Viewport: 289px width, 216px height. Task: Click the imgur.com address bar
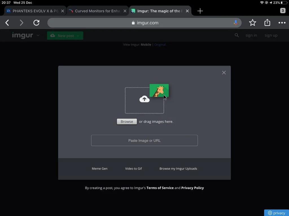[x=144, y=23]
